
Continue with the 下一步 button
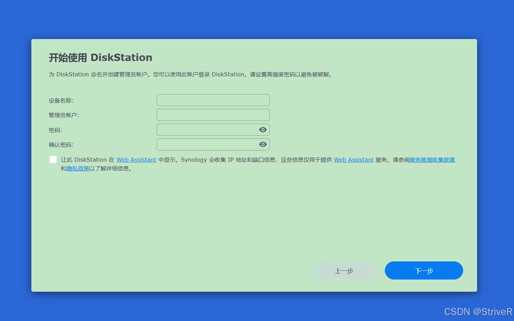pos(424,270)
